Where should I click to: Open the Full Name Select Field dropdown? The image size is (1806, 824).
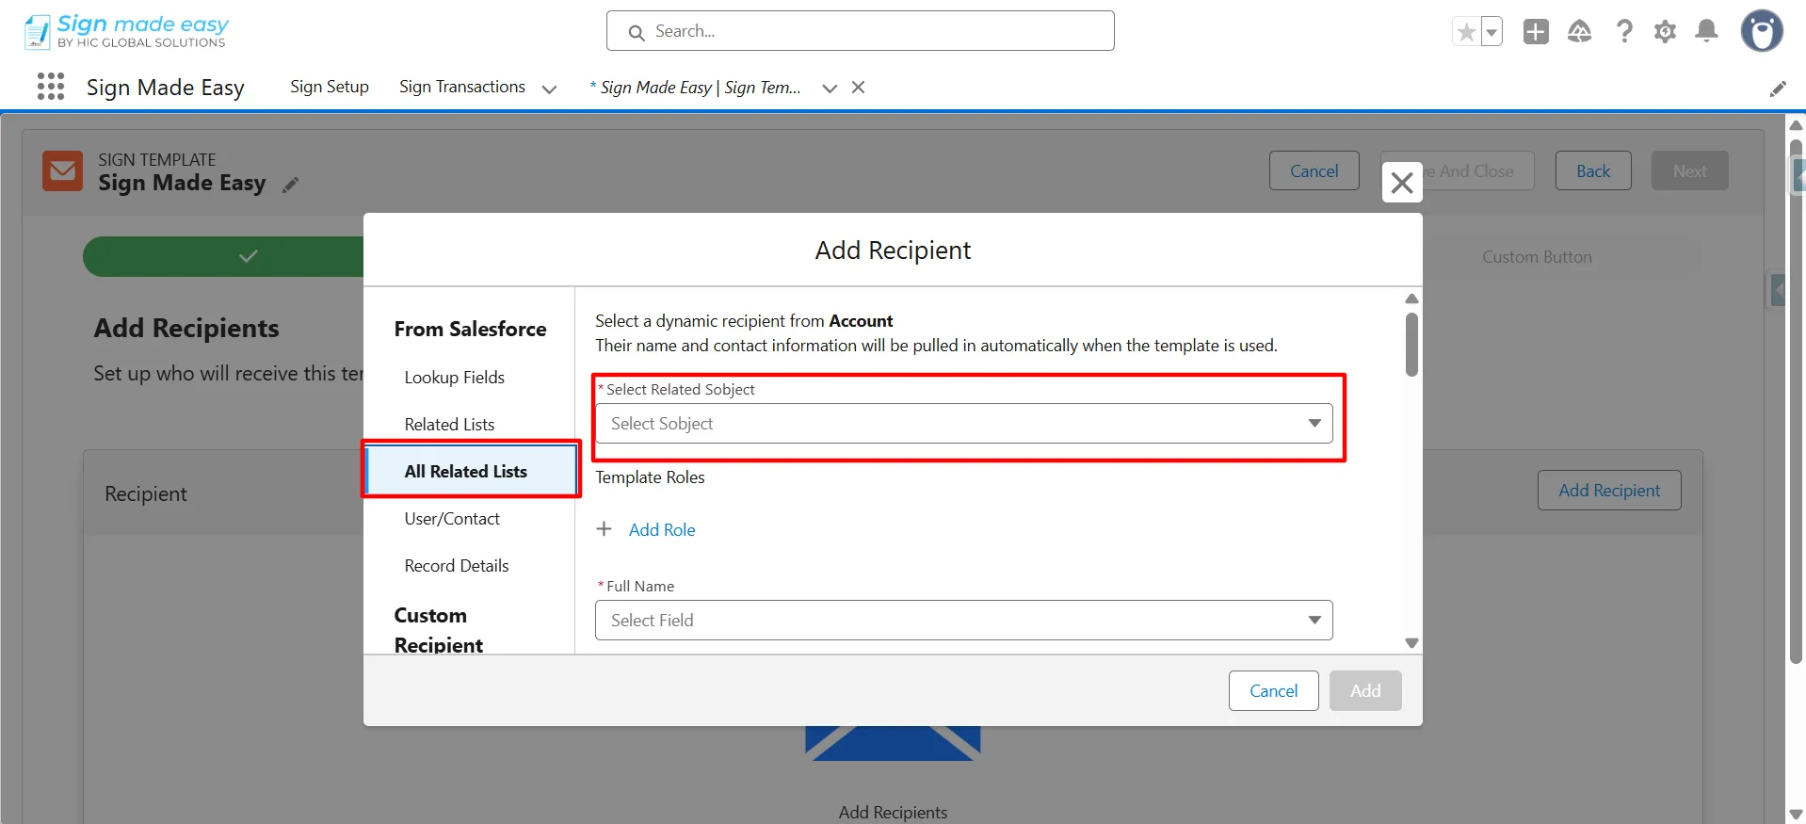point(963,621)
